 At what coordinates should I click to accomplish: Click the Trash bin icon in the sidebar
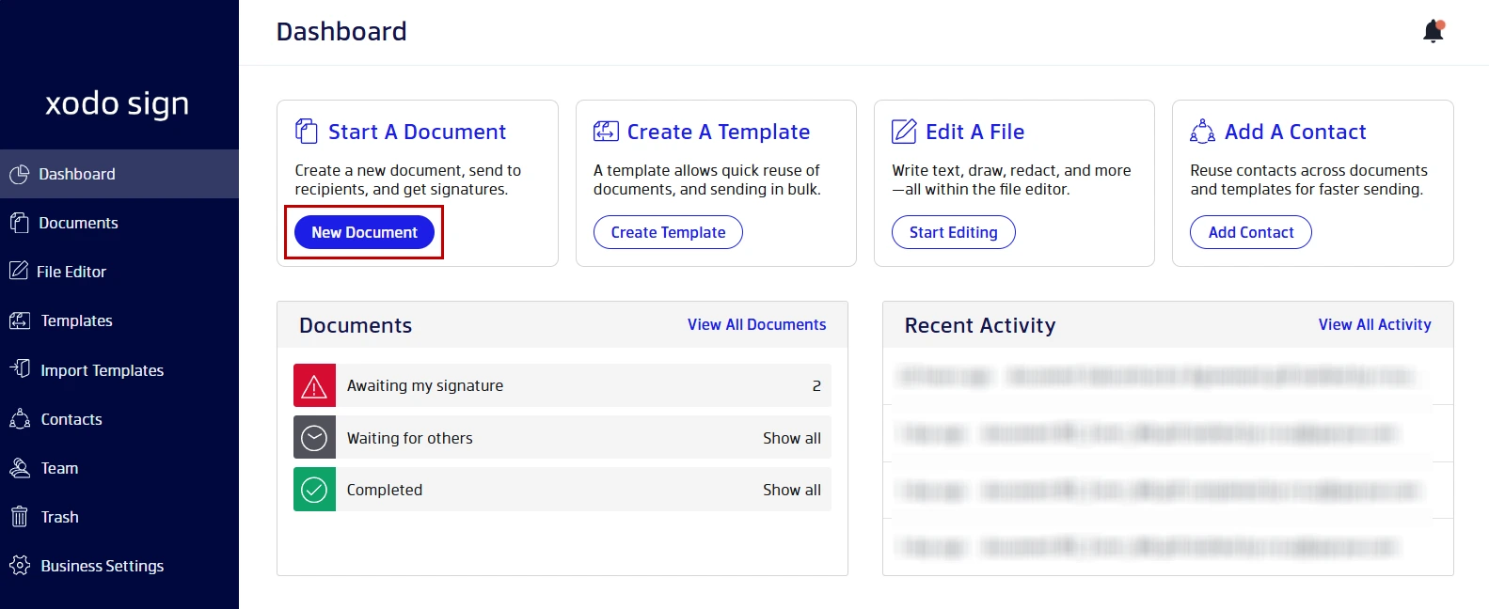20,516
